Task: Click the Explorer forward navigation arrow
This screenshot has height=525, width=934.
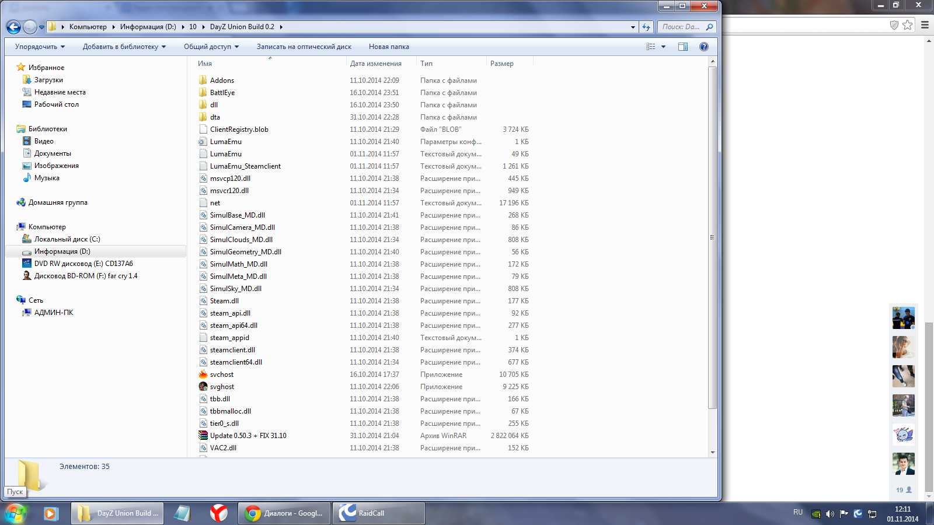Action: tap(30, 27)
